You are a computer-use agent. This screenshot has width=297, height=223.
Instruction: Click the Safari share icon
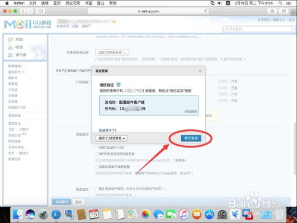click(272, 11)
